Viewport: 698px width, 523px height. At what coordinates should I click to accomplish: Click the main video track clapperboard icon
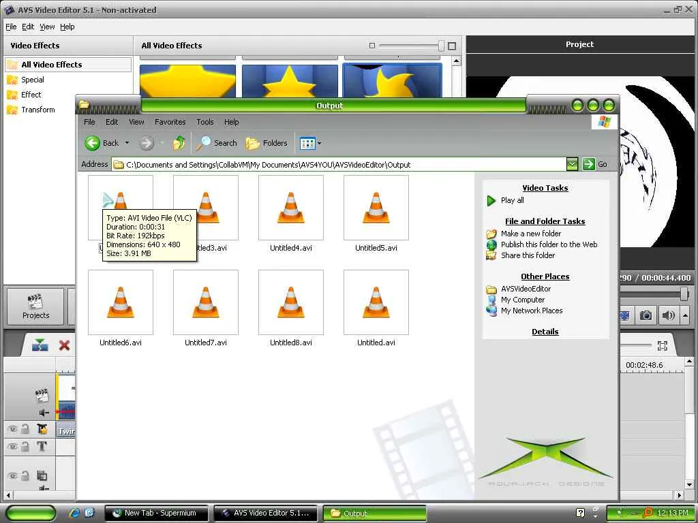[42, 396]
